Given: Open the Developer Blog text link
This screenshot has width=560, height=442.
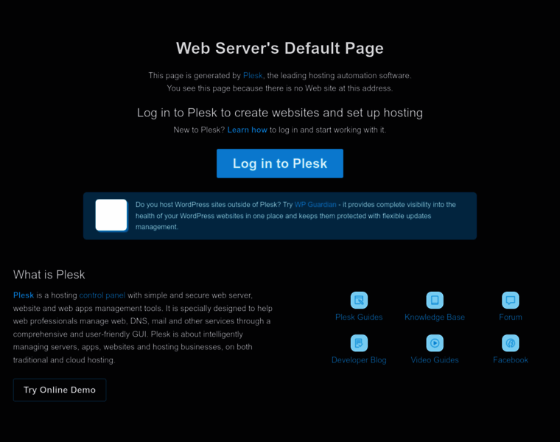Looking at the screenshot, I should pyautogui.click(x=359, y=360).
